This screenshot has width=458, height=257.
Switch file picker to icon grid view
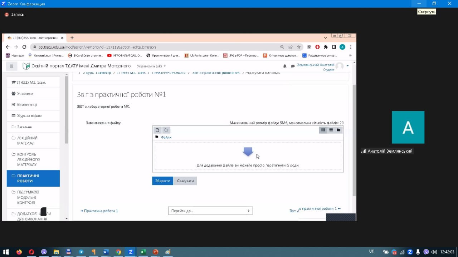(x=323, y=130)
